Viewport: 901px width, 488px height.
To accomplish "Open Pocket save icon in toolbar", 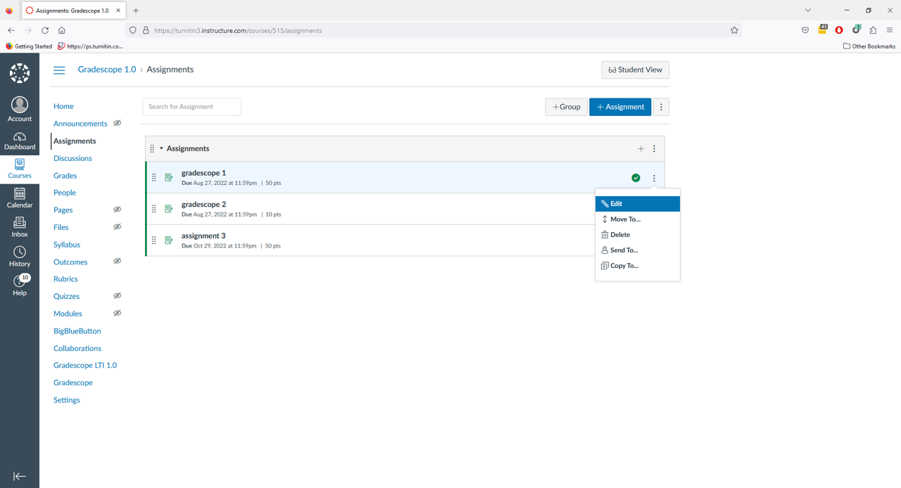I will pyautogui.click(x=805, y=30).
